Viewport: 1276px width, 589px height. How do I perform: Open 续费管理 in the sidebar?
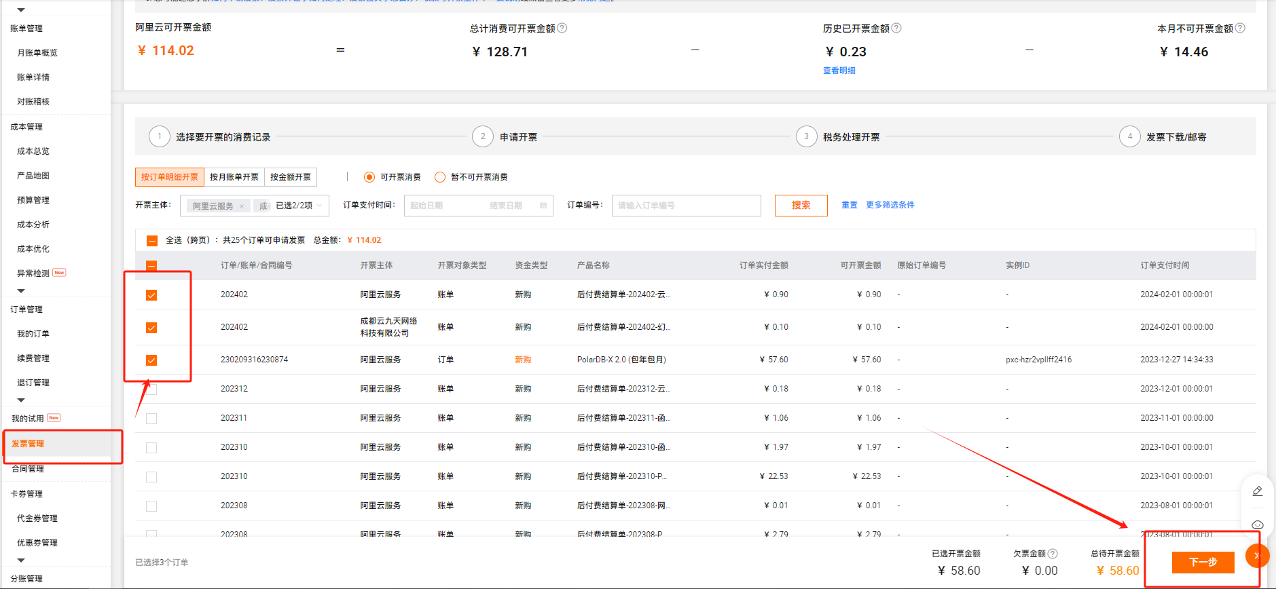click(x=33, y=358)
